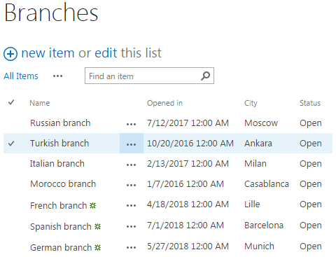Image resolution: width=336 pixels, height=257 pixels.
Task: Sort by the City column header
Action: pos(251,103)
